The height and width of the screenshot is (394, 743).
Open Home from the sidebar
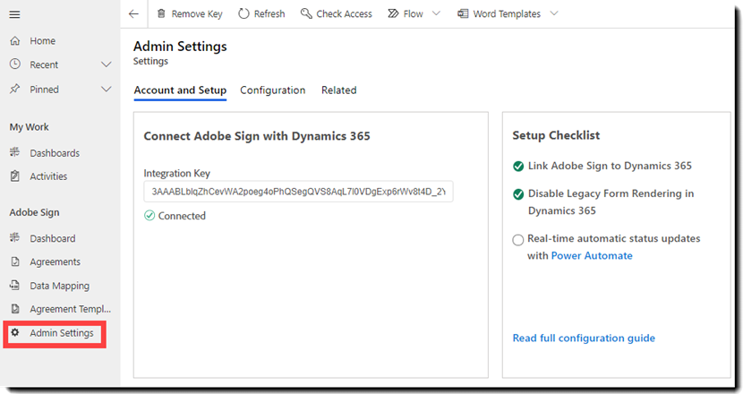[42, 41]
